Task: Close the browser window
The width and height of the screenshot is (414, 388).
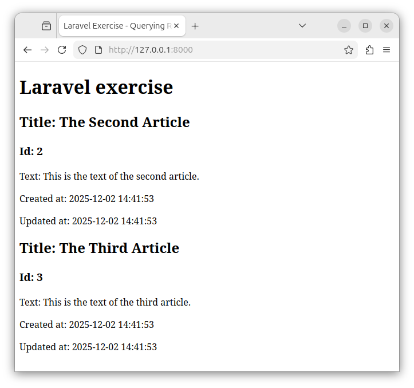Action: pyautogui.click(x=387, y=26)
